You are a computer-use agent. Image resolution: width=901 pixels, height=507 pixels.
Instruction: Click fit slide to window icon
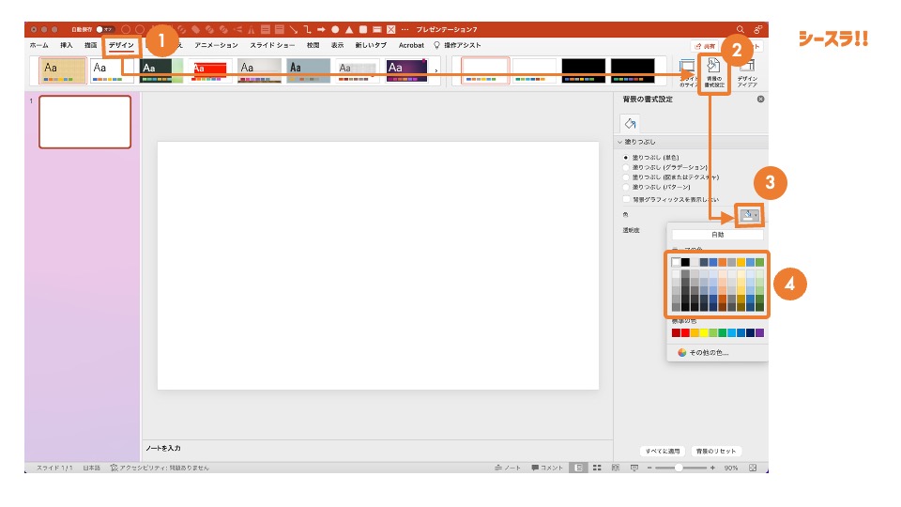click(x=753, y=468)
